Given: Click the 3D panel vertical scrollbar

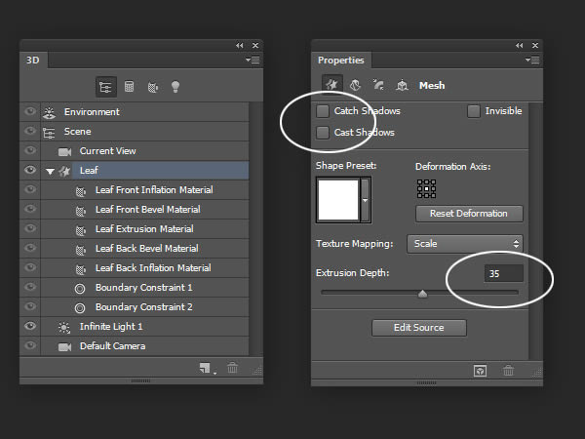Looking at the screenshot, I should 255,228.
